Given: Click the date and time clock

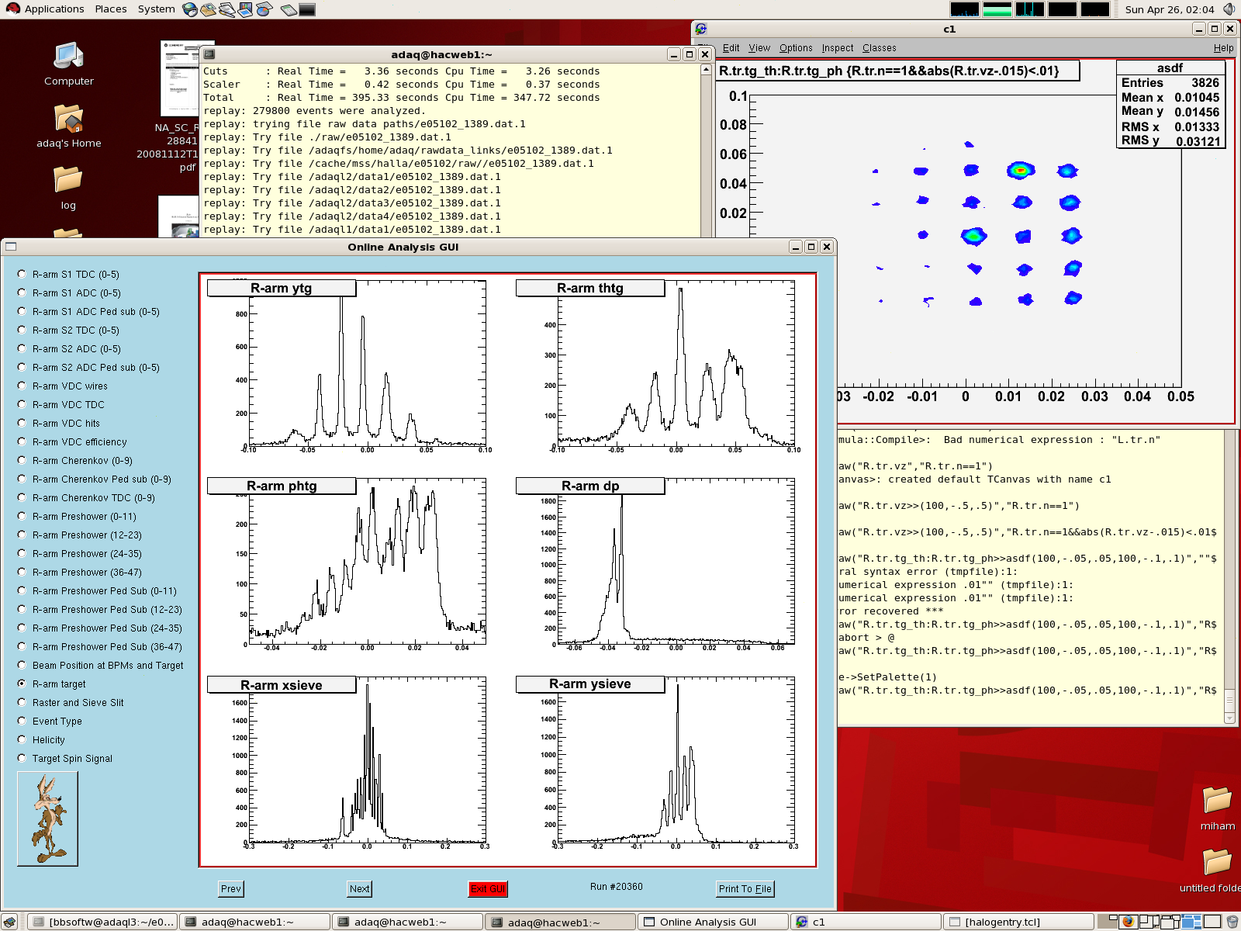Looking at the screenshot, I should tap(1170, 9).
